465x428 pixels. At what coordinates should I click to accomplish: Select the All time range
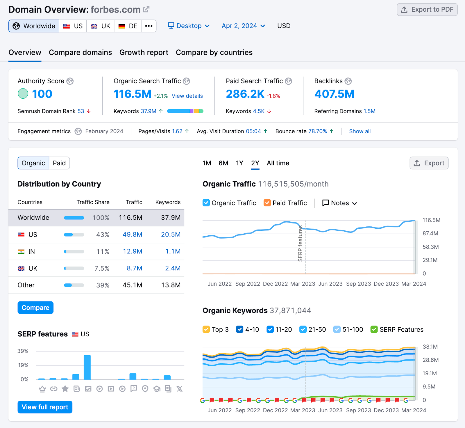point(278,163)
